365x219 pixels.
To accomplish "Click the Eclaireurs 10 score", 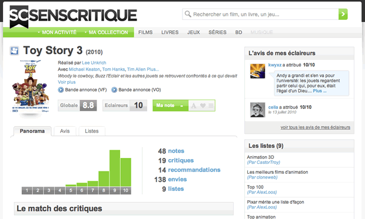I will click(x=125, y=106).
